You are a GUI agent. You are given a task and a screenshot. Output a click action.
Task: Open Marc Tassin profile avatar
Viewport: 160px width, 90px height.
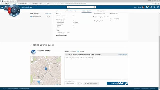[143, 7]
